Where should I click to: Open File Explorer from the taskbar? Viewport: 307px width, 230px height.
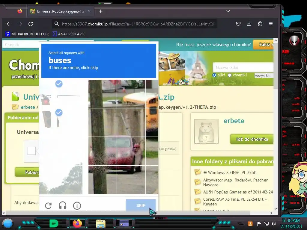click(101, 224)
